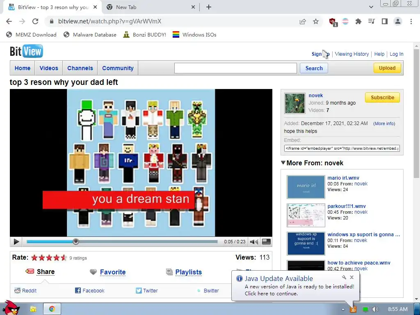Open Channels in site navigation
The width and height of the screenshot is (420, 315).
pyautogui.click(x=80, y=68)
